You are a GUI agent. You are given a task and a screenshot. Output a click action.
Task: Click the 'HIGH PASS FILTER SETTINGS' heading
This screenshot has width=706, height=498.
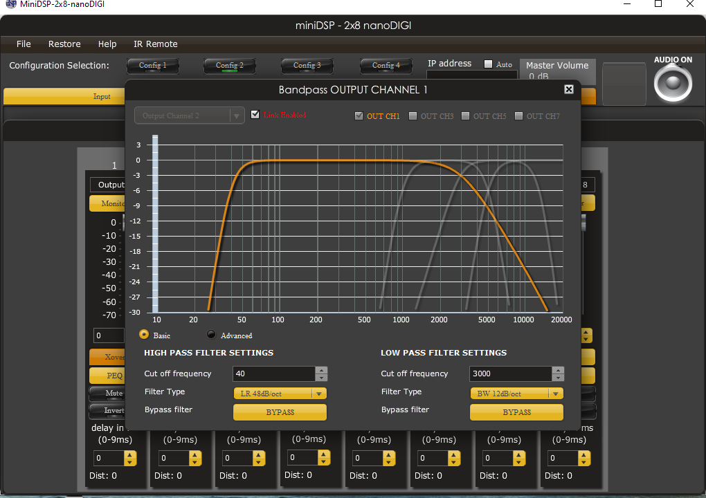pyautogui.click(x=208, y=353)
